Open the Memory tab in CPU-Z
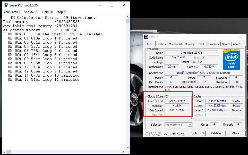 point(190,44)
